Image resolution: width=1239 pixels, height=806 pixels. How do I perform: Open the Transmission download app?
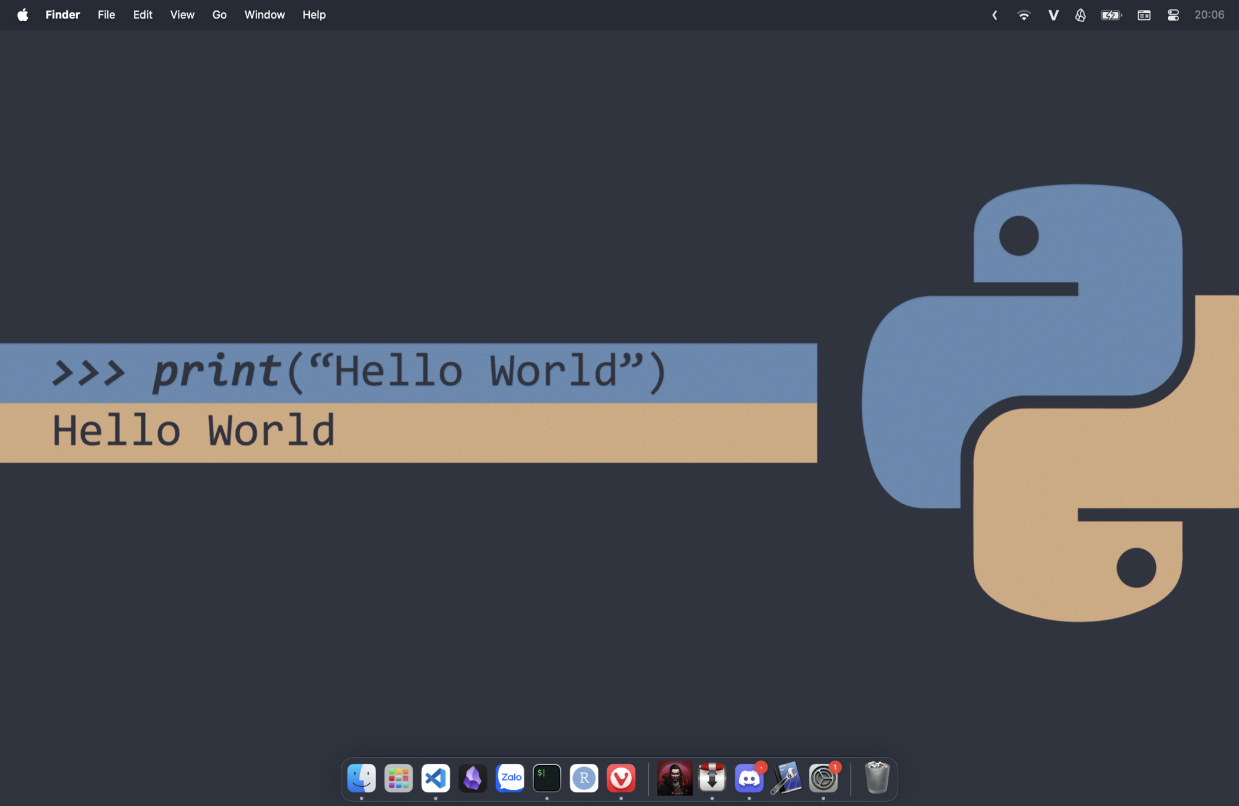pos(712,778)
